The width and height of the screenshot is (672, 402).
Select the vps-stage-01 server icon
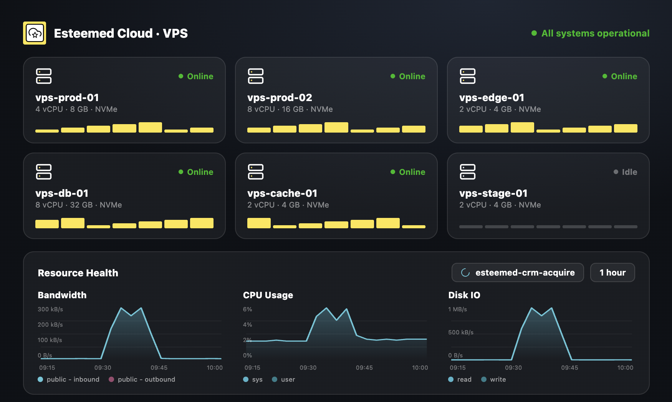(468, 172)
